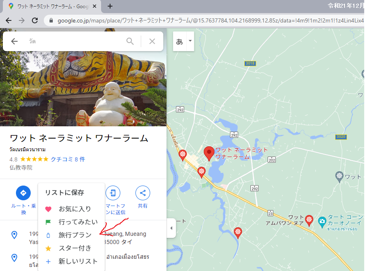
Task: Save to 旅行プラン list
Action: (x=71, y=235)
